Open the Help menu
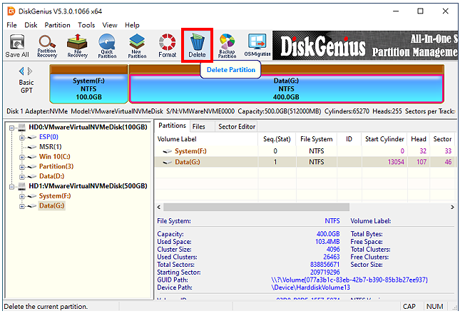The width and height of the screenshot is (465, 316). (132, 25)
